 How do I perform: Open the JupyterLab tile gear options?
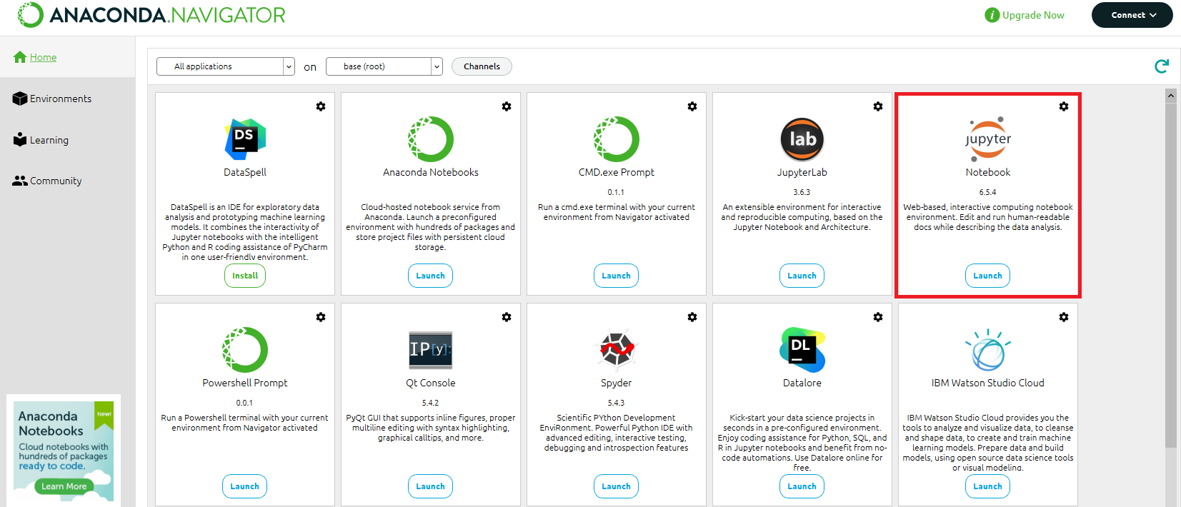pos(878,106)
